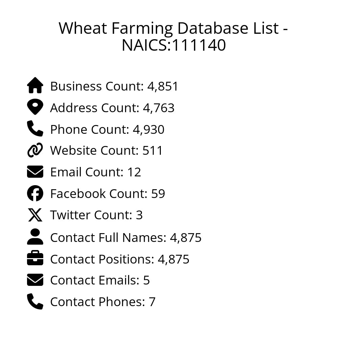This screenshot has height=346, width=346.
Task: Click the Twitter Count: 3 text
Action: (x=96, y=215)
